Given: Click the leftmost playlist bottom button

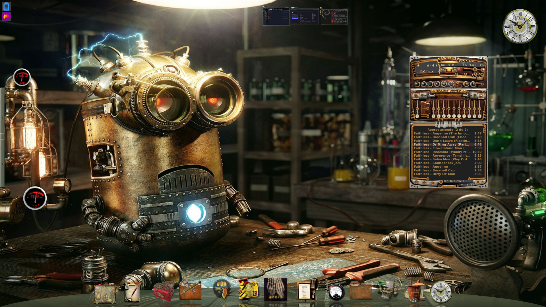Looking at the screenshot, I should [x=416, y=182].
